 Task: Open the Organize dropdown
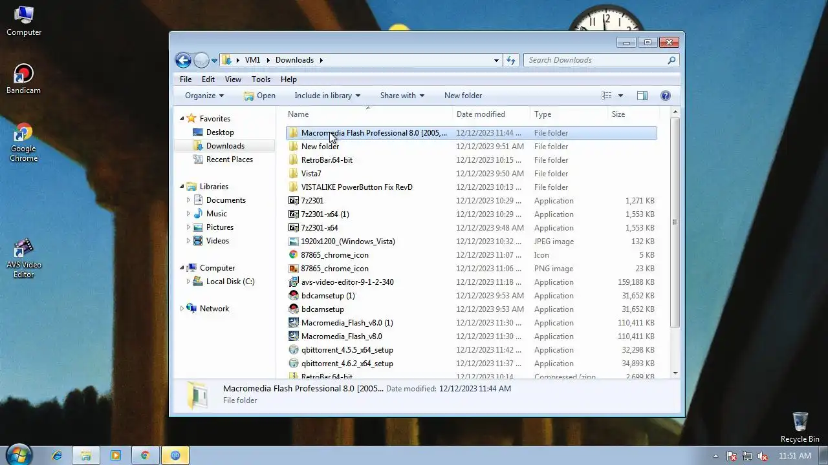coord(204,96)
